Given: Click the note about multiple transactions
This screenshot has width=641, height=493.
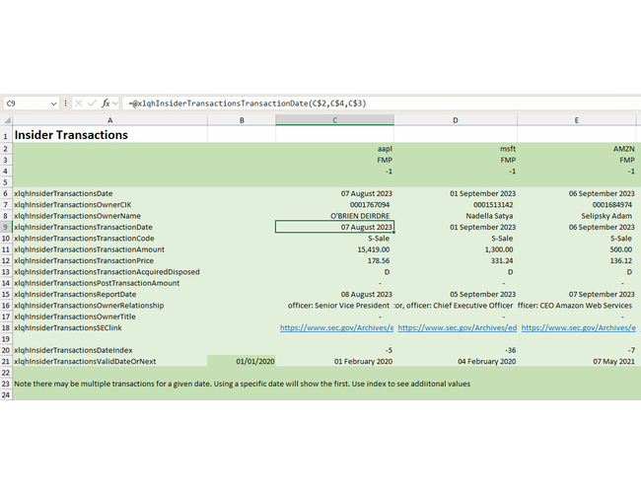Looking at the screenshot, I should (x=242, y=384).
